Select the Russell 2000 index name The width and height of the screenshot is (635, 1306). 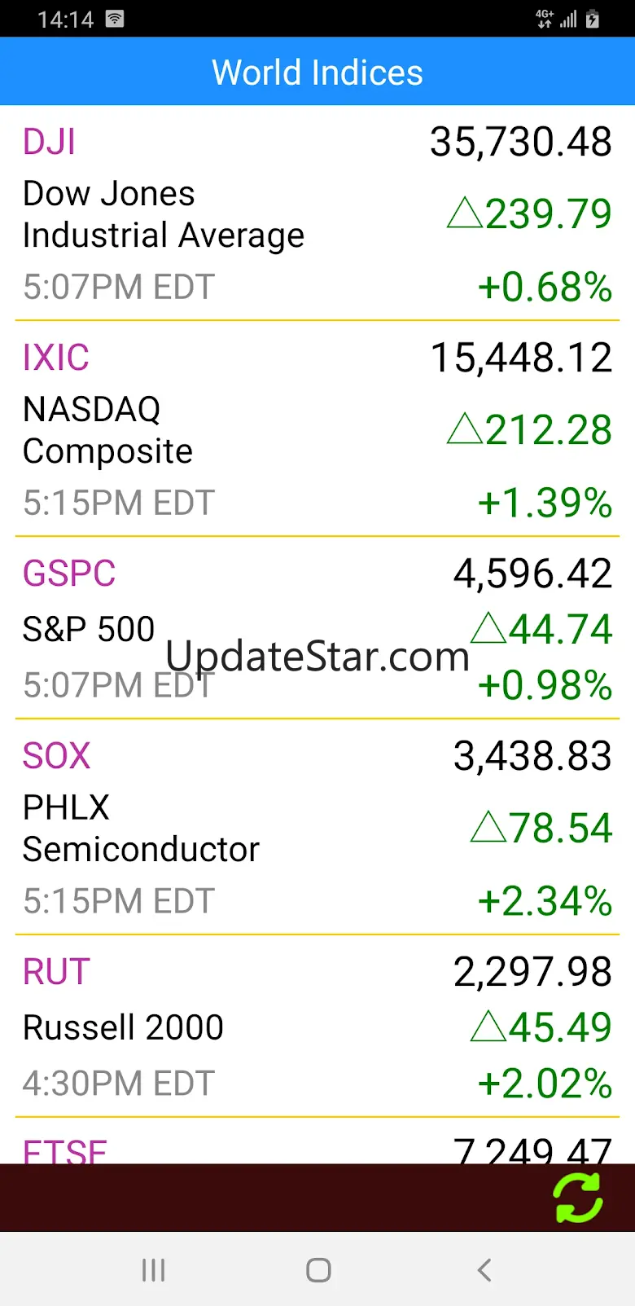[x=123, y=1027]
